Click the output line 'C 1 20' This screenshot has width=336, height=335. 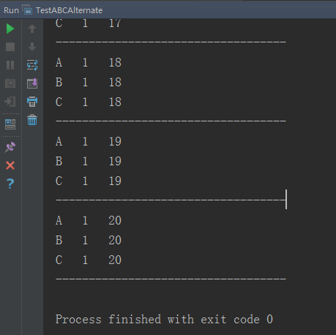click(x=89, y=260)
